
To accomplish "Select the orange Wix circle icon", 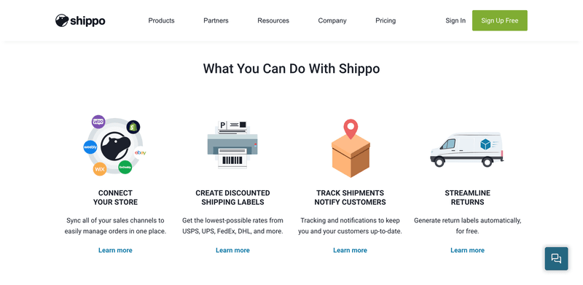I will pyautogui.click(x=100, y=169).
